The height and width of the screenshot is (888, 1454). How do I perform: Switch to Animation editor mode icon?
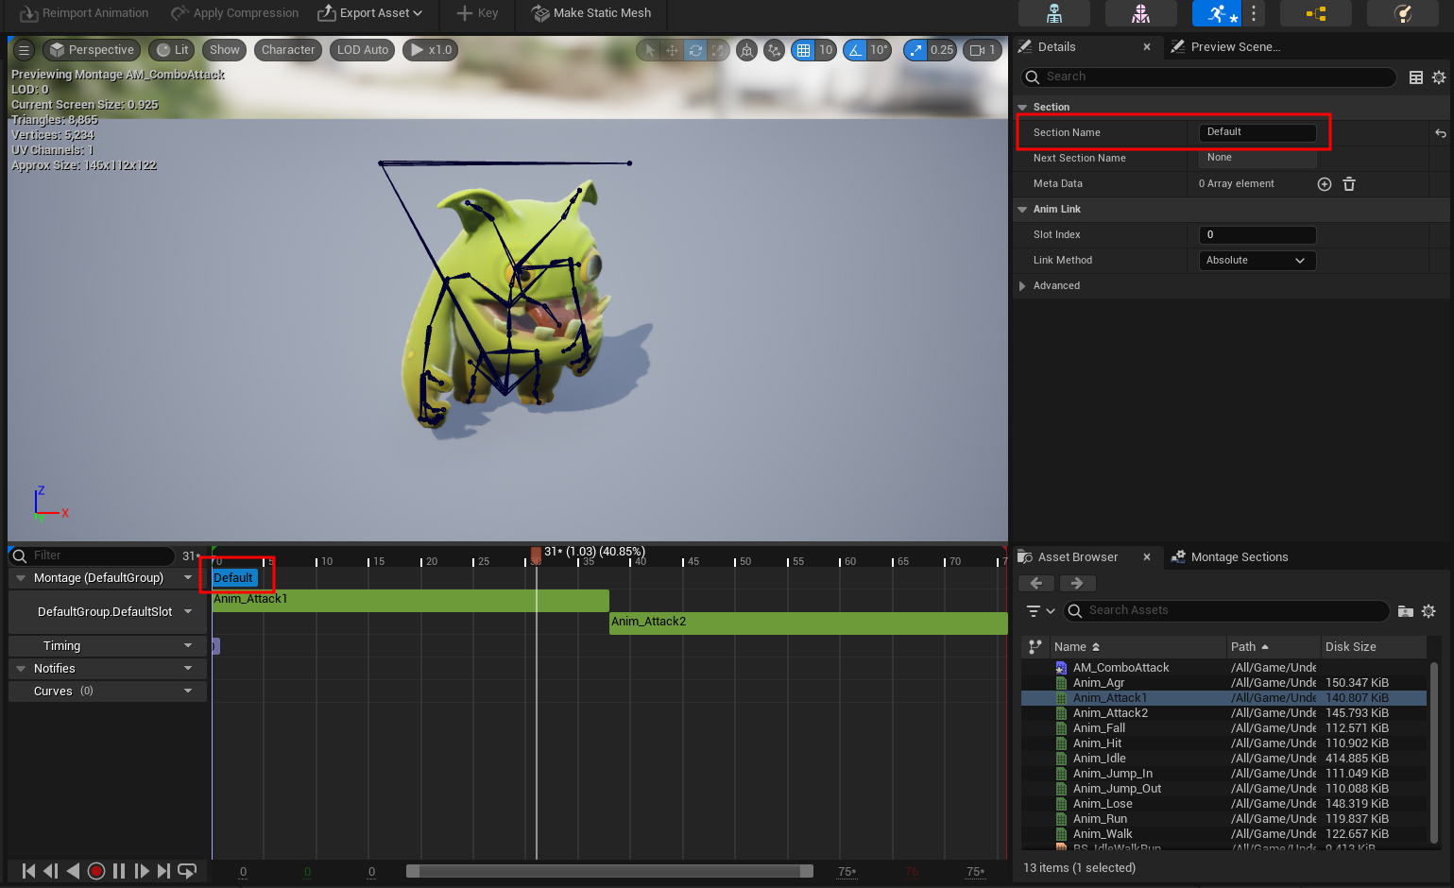pyautogui.click(x=1218, y=13)
